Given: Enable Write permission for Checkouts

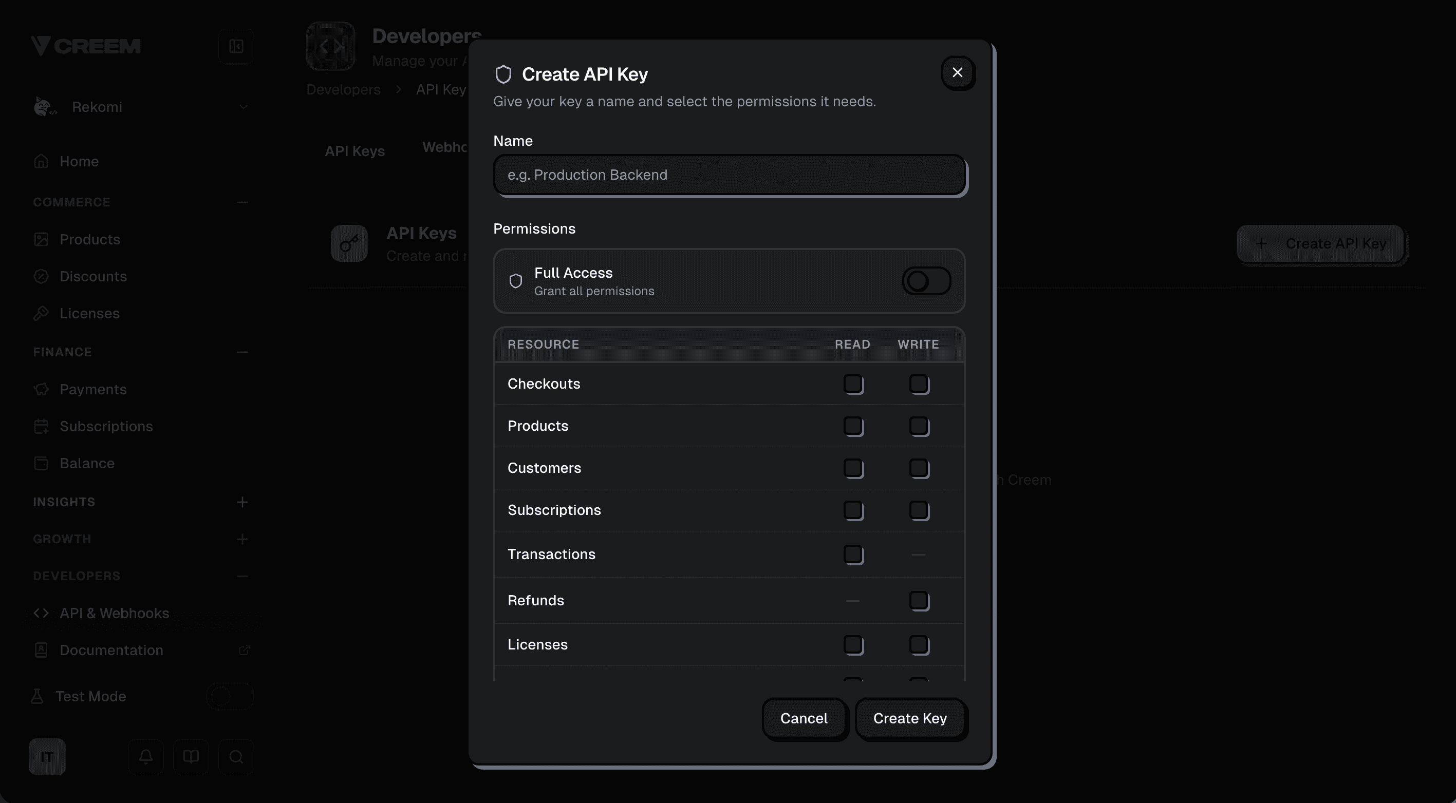Looking at the screenshot, I should (919, 384).
